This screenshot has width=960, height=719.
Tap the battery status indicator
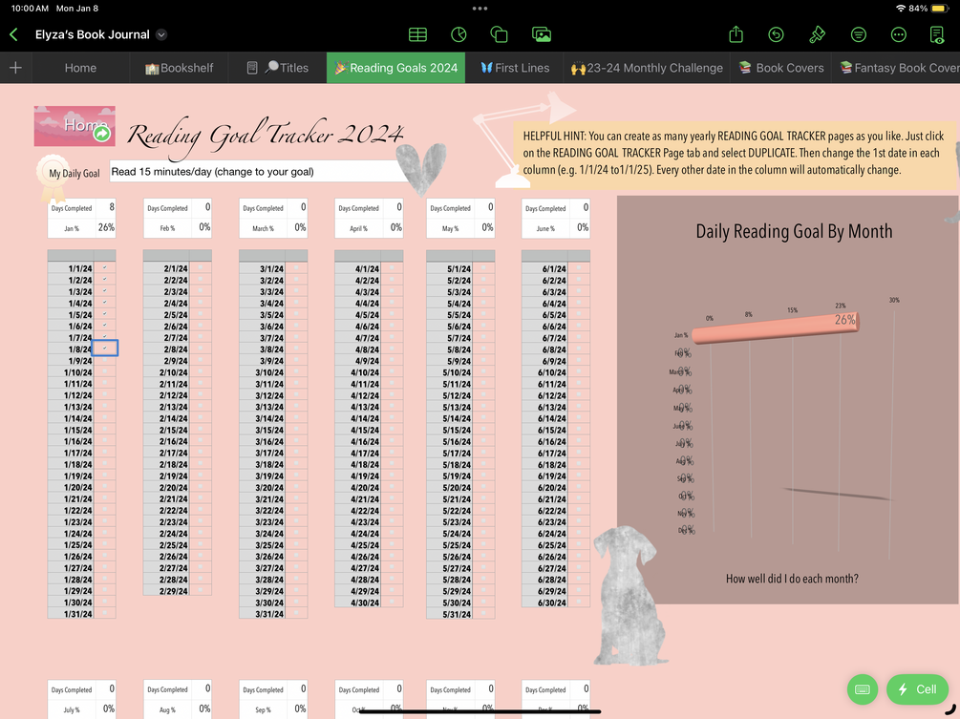pyautogui.click(x=939, y=9)
